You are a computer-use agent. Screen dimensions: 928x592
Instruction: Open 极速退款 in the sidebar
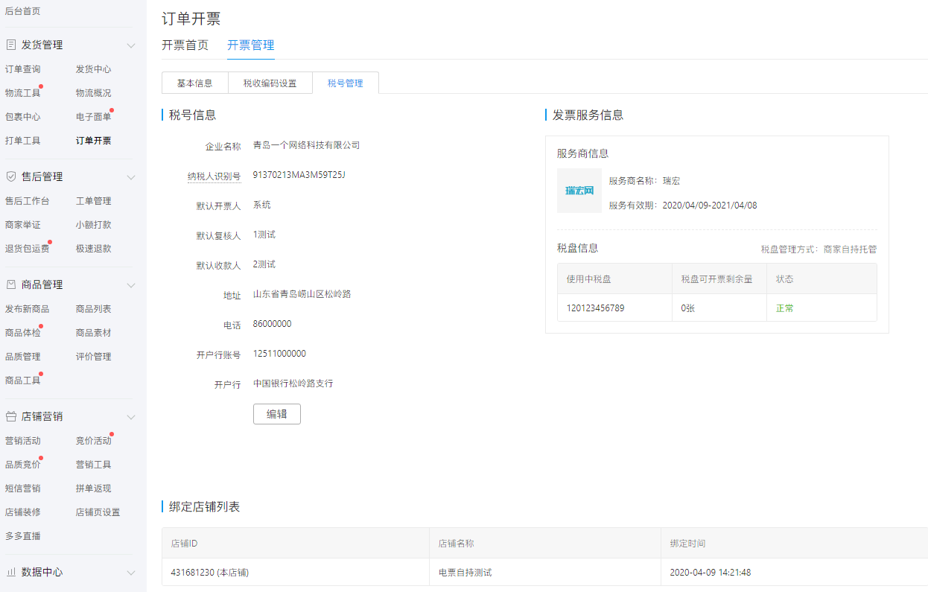94,249
